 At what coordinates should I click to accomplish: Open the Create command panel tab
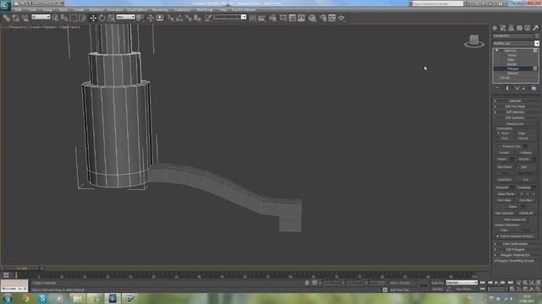(495, 28)
